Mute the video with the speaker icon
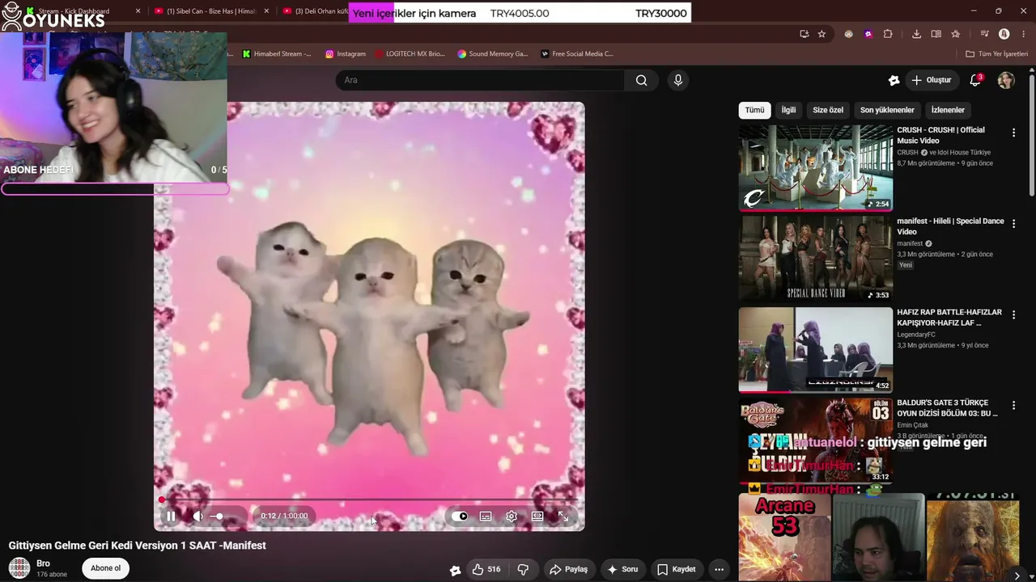 click(x=198, y=516)
